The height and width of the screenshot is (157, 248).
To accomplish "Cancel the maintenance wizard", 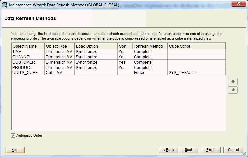I will 233,150.
